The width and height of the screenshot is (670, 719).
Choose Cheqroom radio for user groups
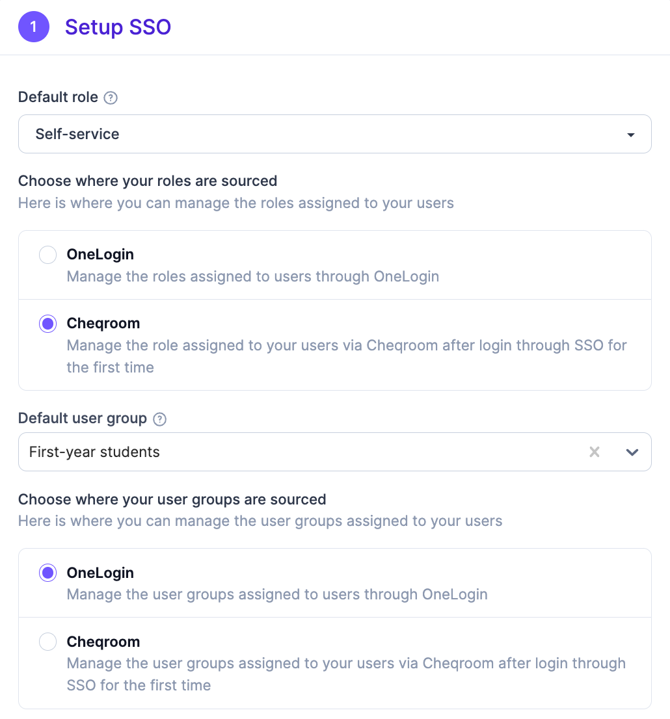47,642
